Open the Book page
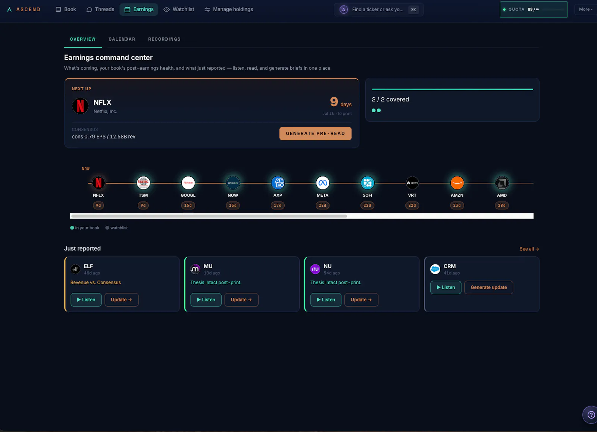 66,9
